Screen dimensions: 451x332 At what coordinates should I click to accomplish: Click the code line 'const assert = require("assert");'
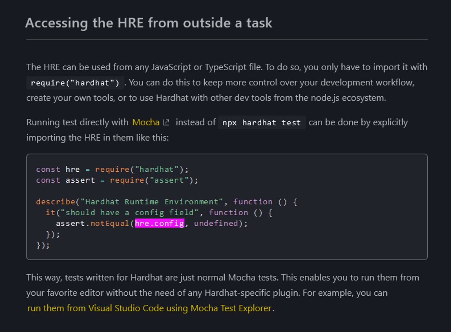[117, 180]
